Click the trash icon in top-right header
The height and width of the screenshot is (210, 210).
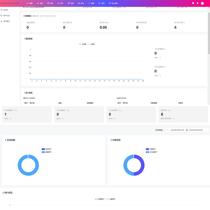coord(193,3)
